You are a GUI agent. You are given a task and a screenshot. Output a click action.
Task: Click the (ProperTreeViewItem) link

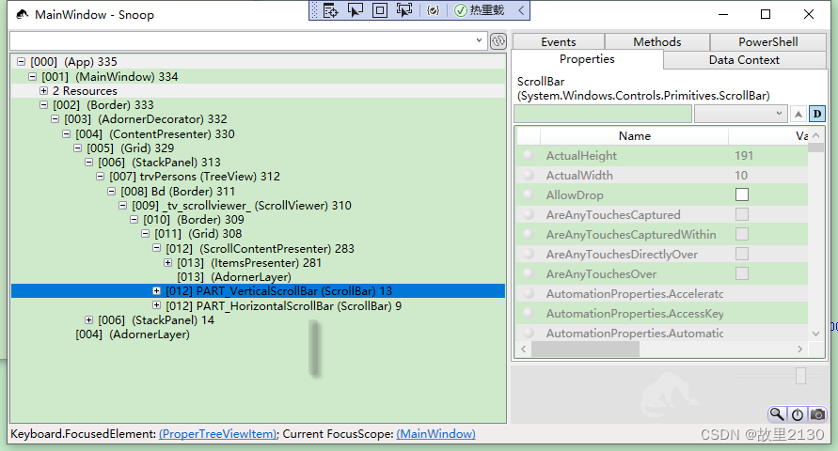point(218,434)
